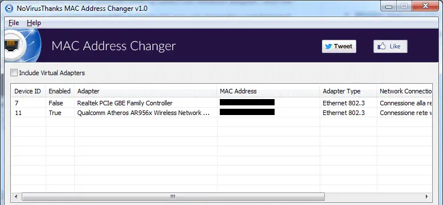Click the Network Connection column header
Screen dimensions: 443x205
pyautogui.click(x=404, y=91)
